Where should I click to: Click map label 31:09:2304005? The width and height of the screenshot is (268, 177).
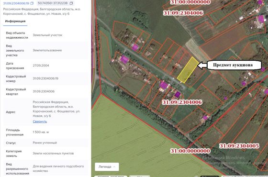coord(239,146)
